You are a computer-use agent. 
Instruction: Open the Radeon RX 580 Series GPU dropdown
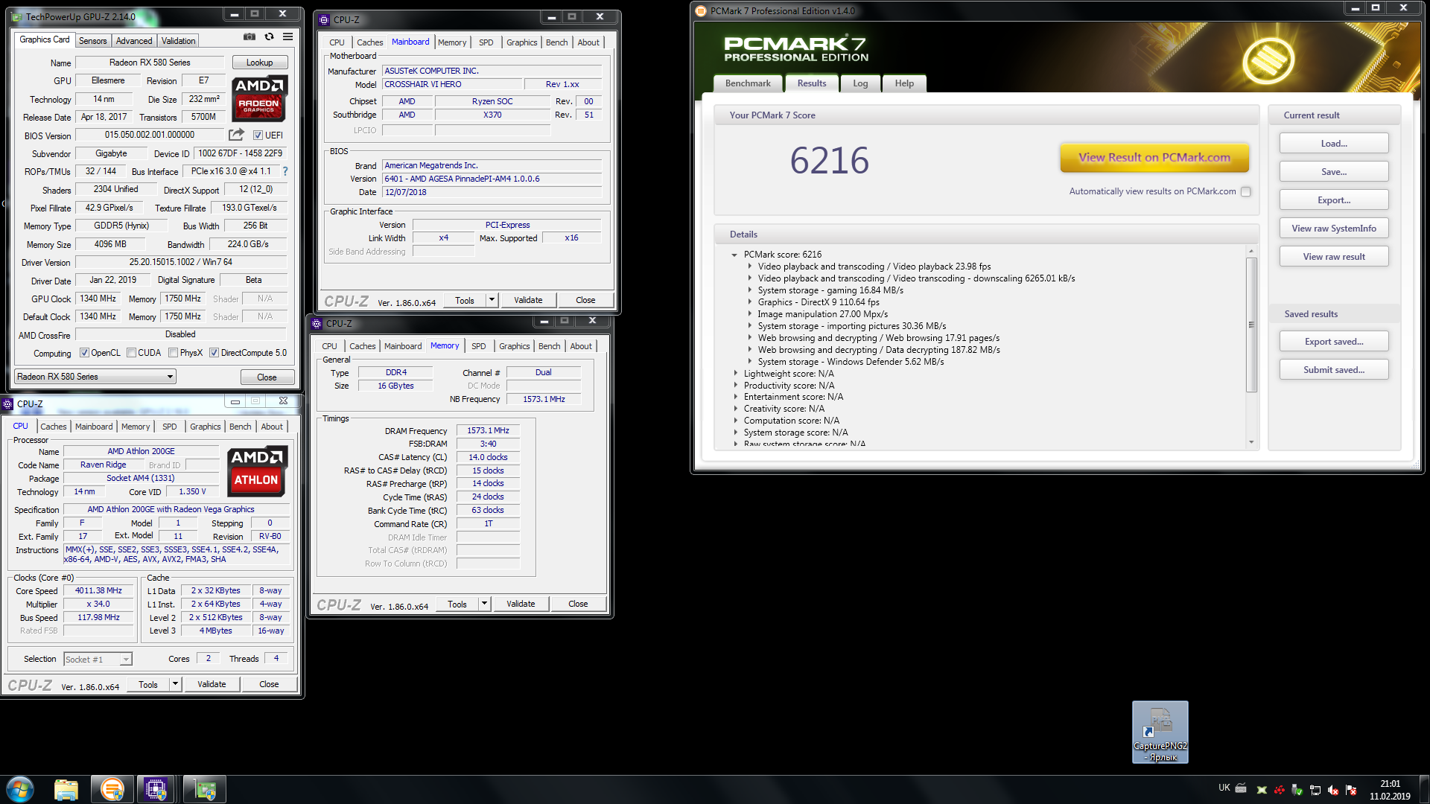tap(95, 377)
